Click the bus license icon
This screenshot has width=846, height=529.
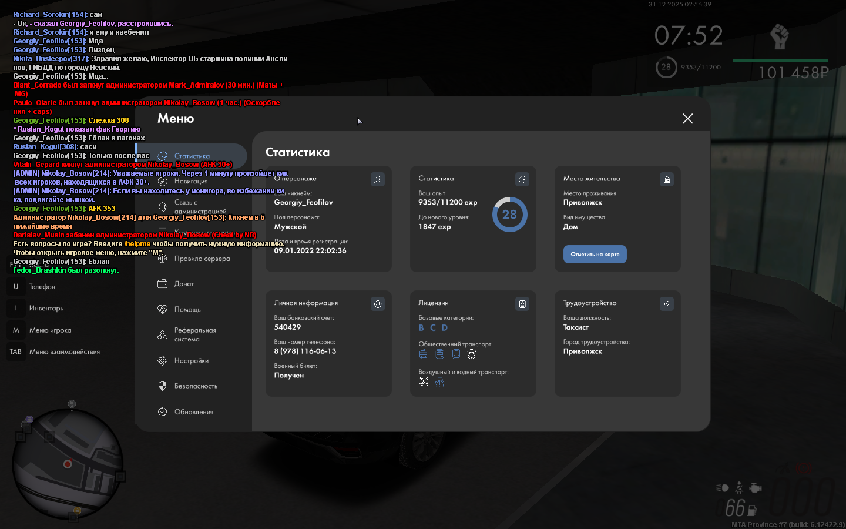click(x=439, y=354)
